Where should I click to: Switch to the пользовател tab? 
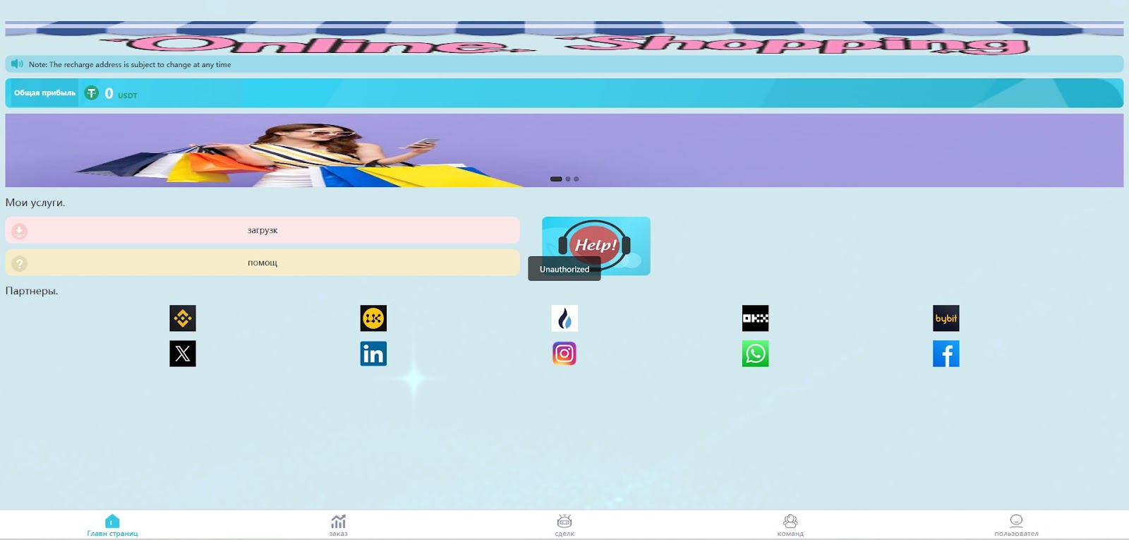pos(1016,526)
